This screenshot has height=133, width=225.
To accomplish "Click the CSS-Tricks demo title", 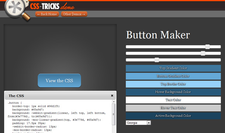I will click(x=52, y=6).
